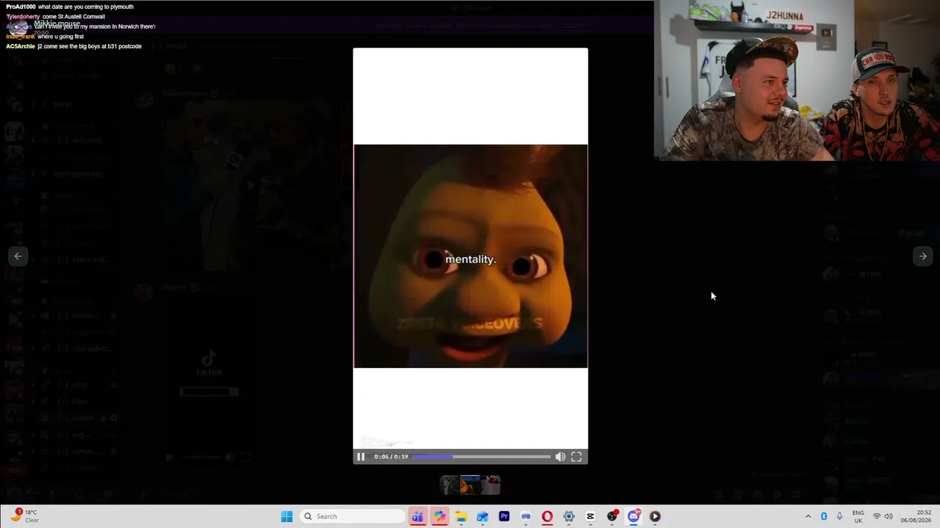Viewport: 940px width, 528px height.
Task: Open Outlook from the taskbar
Action: pyautogui.click(x=482, y=516)
